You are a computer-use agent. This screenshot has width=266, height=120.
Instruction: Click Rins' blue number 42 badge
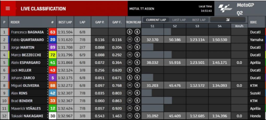[x=53, y=93]
